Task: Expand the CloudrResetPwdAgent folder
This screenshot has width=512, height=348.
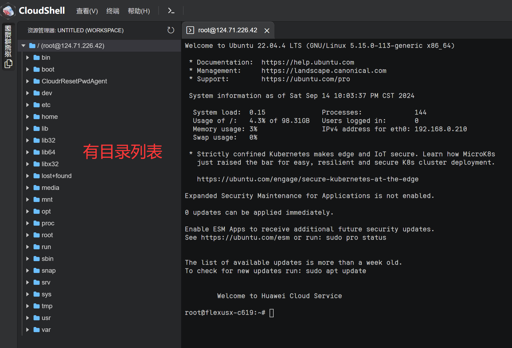Action: tap(27, 81)
